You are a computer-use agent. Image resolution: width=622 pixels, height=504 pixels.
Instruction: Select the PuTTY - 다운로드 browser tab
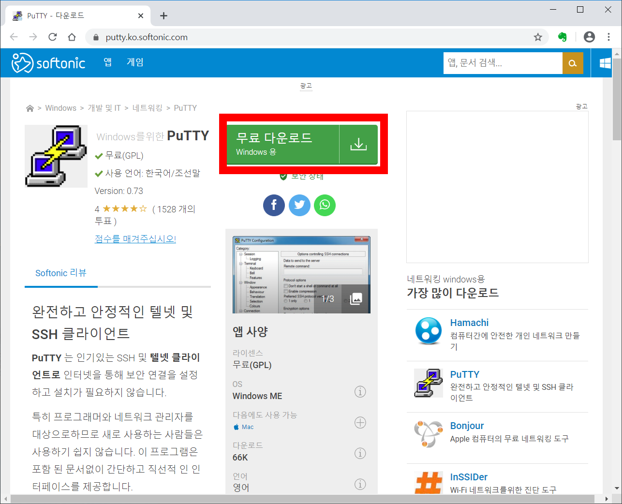coord(78,15)
